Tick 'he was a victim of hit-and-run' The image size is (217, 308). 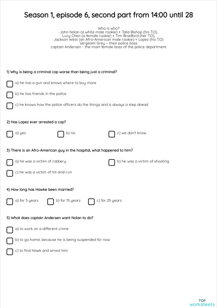[10, 173]
